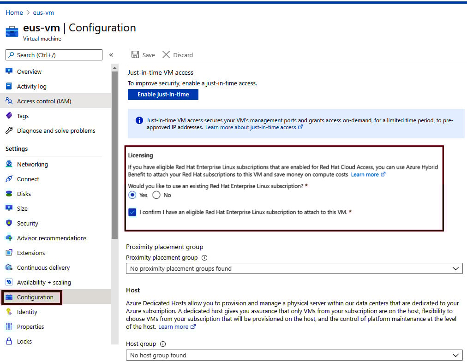467x362 pixels.
Task: Click the Identity key icon
Action: pos(9,312)
